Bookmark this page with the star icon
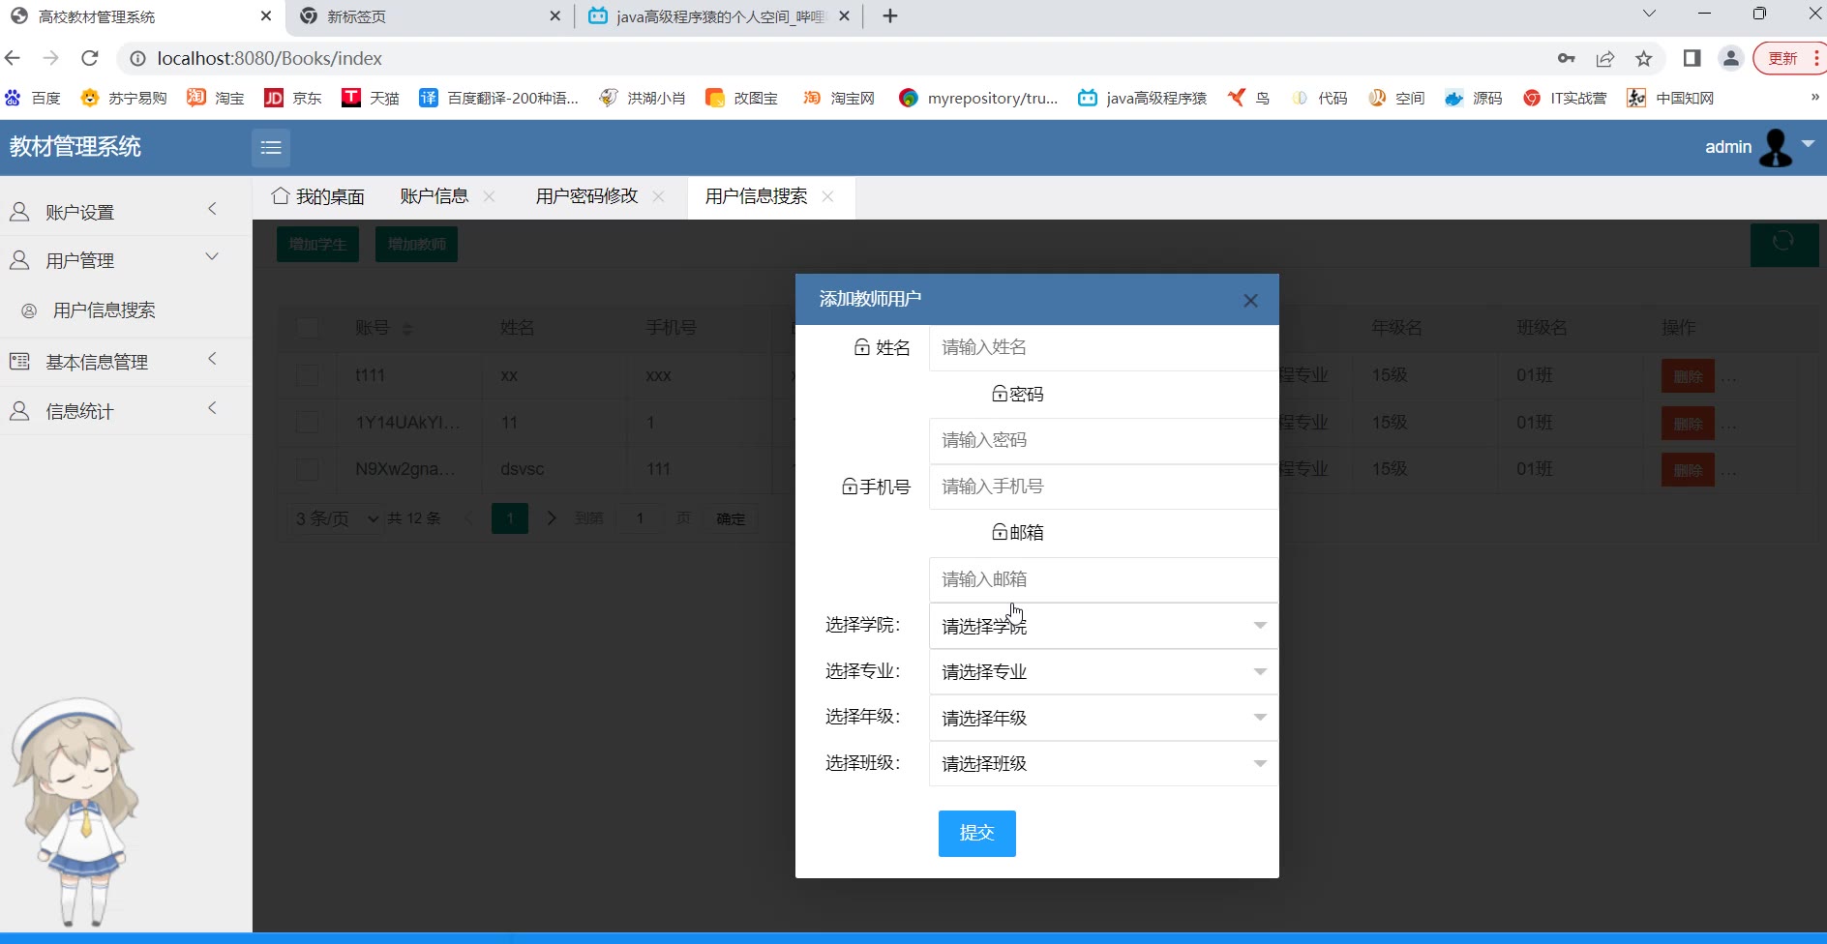This screenshot has height=944, width=1827. [x=1643, y=59]
